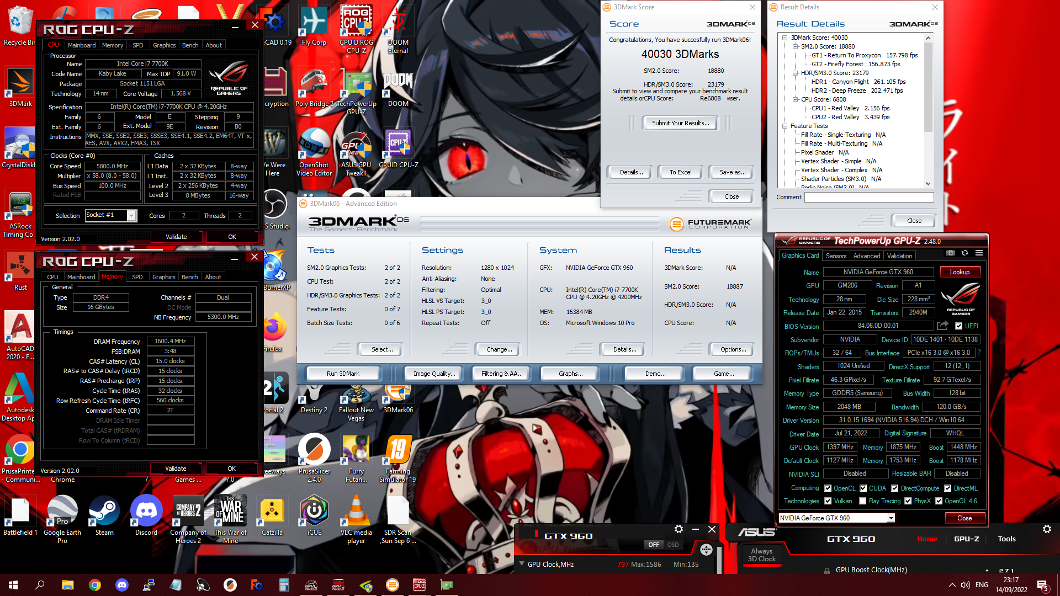Click Submit Your Results button
The width and height of the screenshot is (1060, 596).
tap(681, 123)
